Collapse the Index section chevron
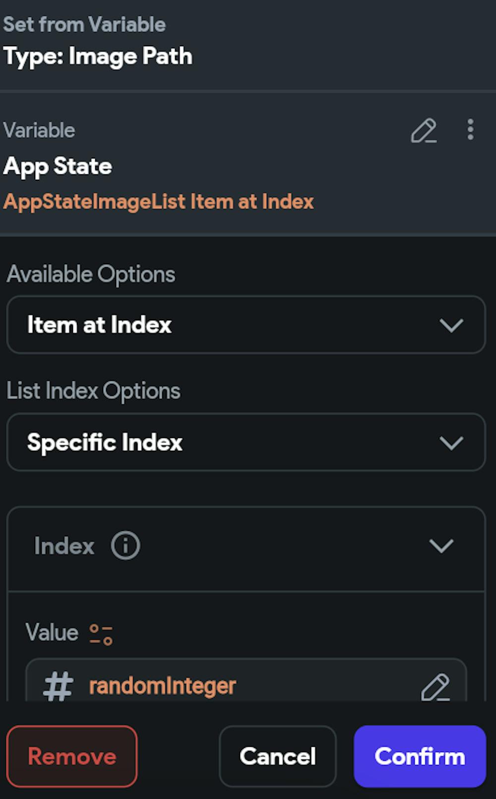The image size is (496, 799). point(441,546)
